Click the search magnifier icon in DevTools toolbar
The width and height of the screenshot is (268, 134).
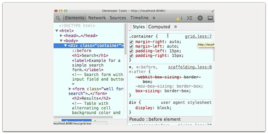(58, 18)
